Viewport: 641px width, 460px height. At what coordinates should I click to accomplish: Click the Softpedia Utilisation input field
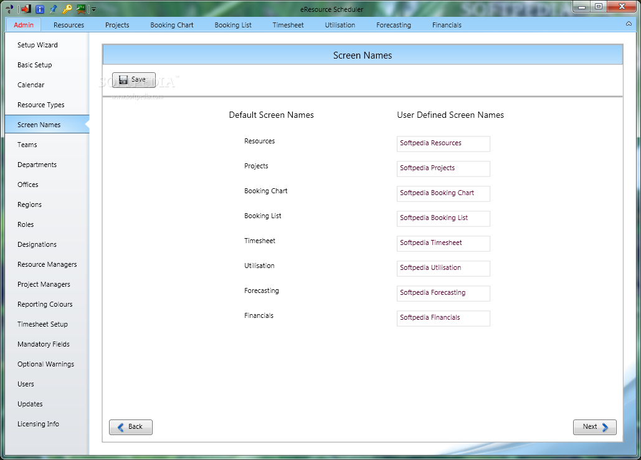(x=443, y=268)
